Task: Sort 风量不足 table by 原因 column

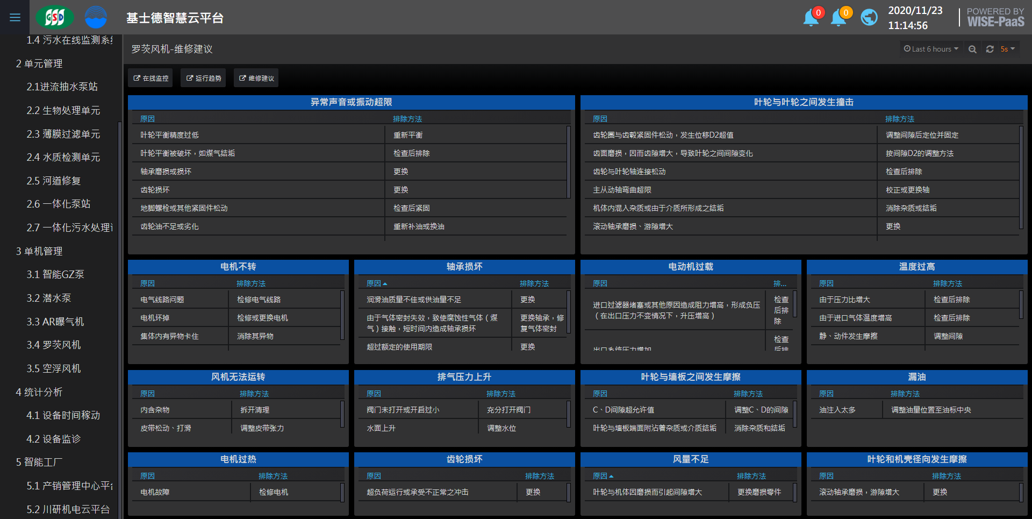Action: 600,476
